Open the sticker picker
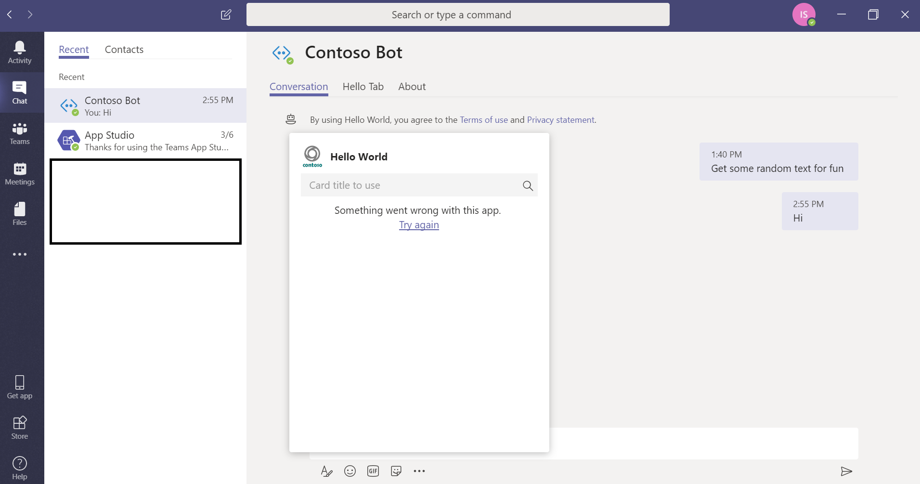The width and height of the screenshot is (920, 484). coord(396,471)
